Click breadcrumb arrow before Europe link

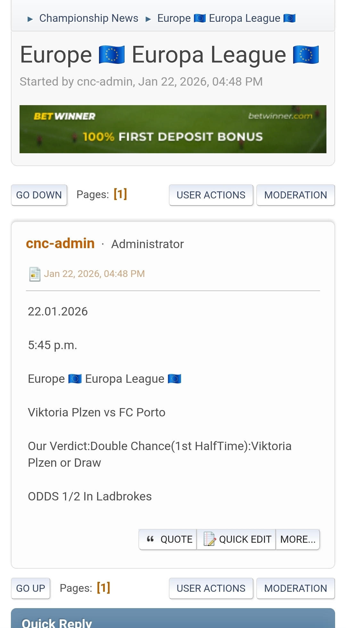point(148,19)
